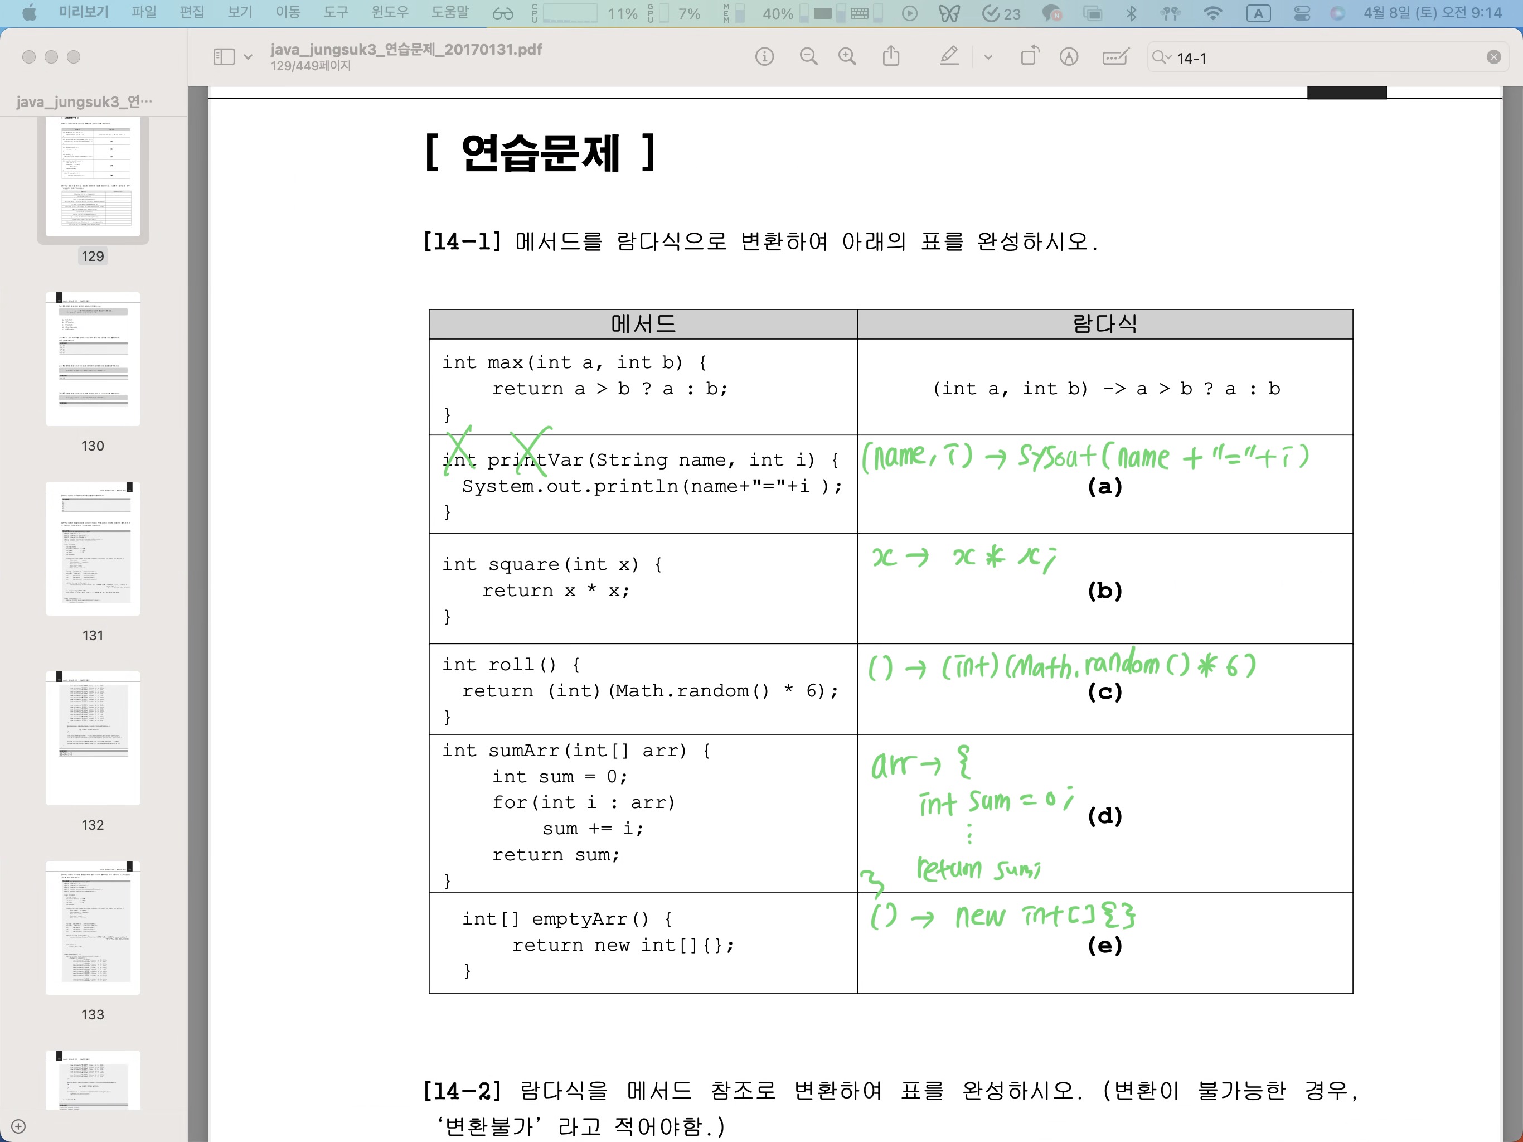Image resolution: width=1523 pixels, height=1142 pixels.
Task: Open the 도움말 menu
Action: coord(450,12)
